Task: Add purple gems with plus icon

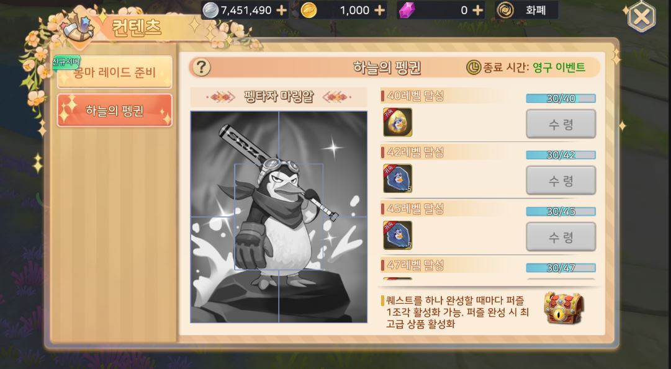Action: click(x=477, y=11)
